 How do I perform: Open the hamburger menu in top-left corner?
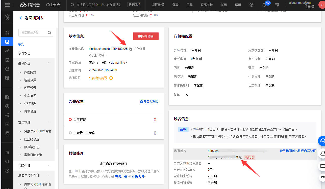[x=8, y=5]
